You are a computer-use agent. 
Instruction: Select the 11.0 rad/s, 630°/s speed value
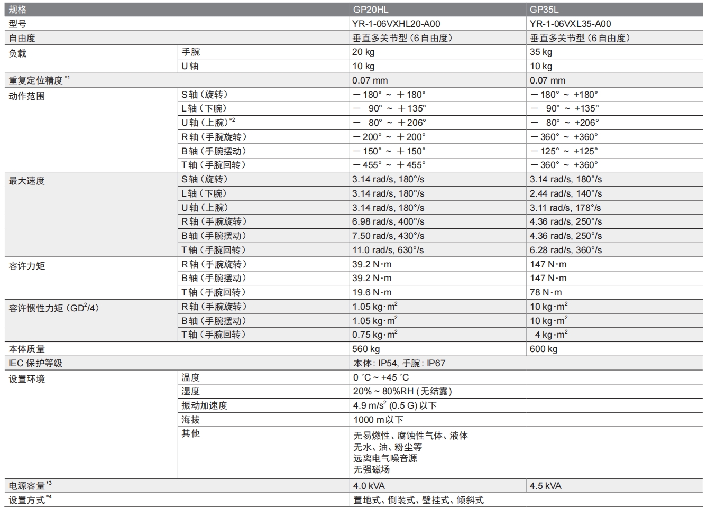pos(388,250)
